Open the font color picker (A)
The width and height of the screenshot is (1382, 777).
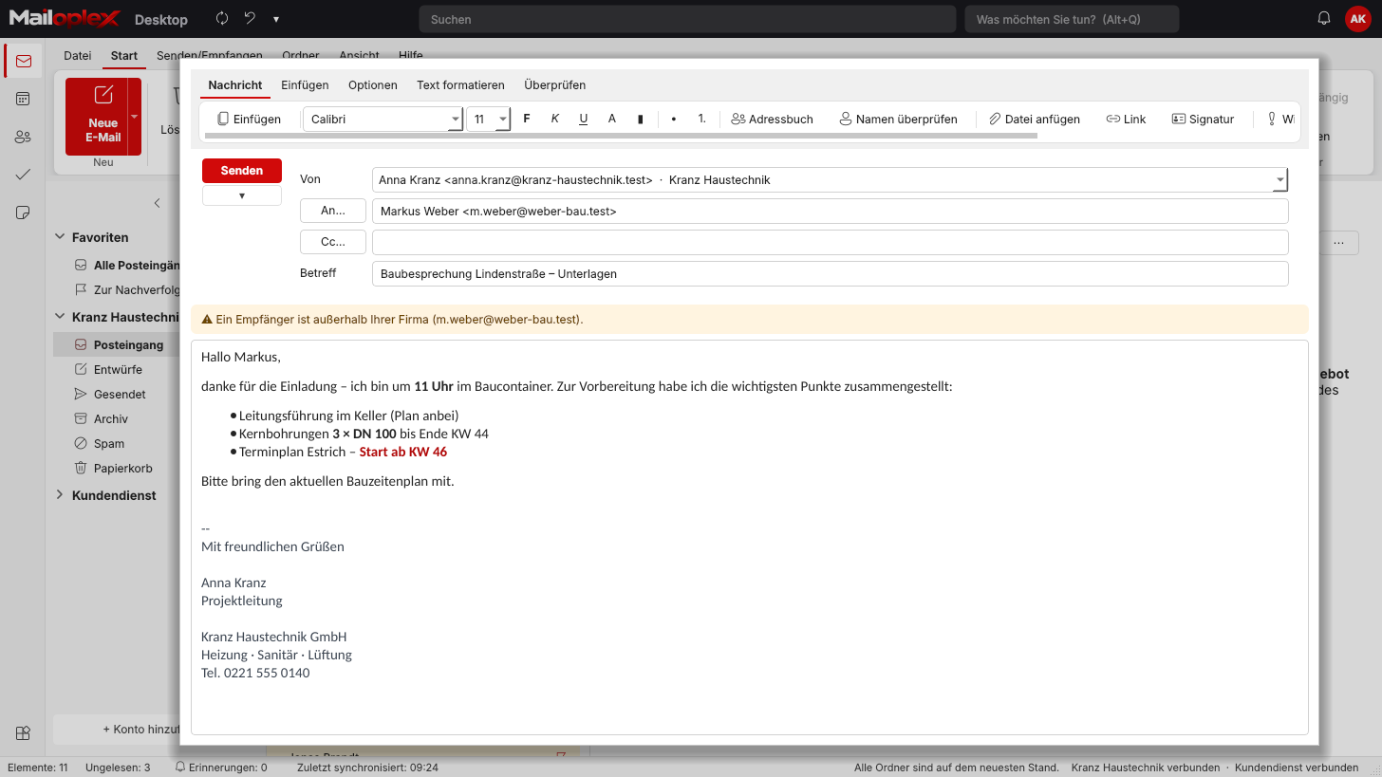pos(612,119)
